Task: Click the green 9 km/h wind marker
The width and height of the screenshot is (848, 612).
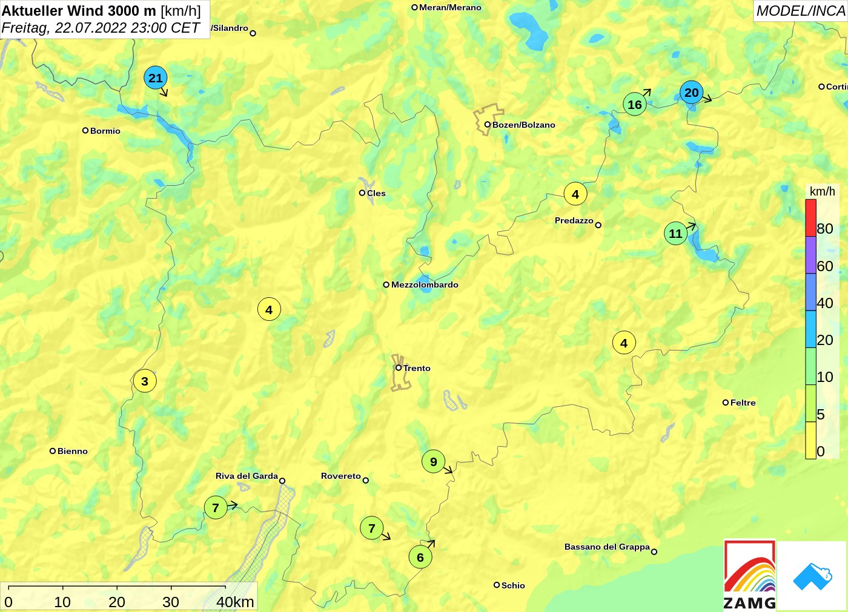Action: (433, 462)
